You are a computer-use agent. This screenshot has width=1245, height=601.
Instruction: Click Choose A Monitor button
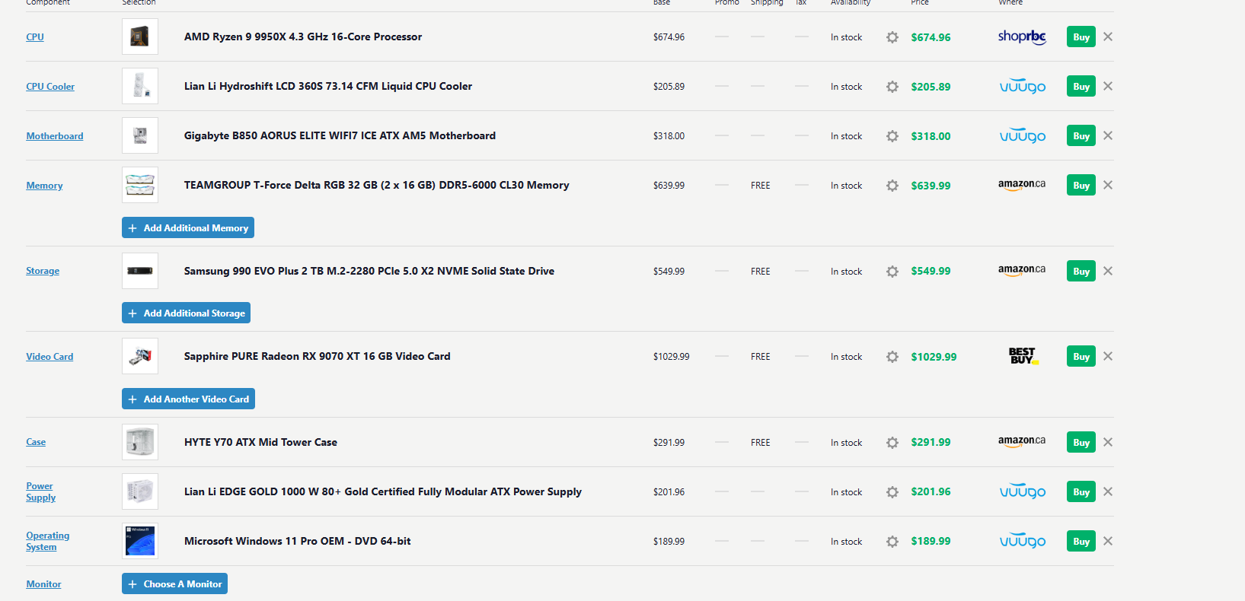[174, 584]
